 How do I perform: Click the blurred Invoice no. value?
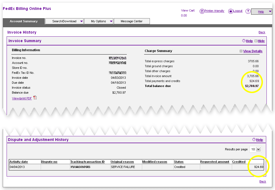coord(117,58)
